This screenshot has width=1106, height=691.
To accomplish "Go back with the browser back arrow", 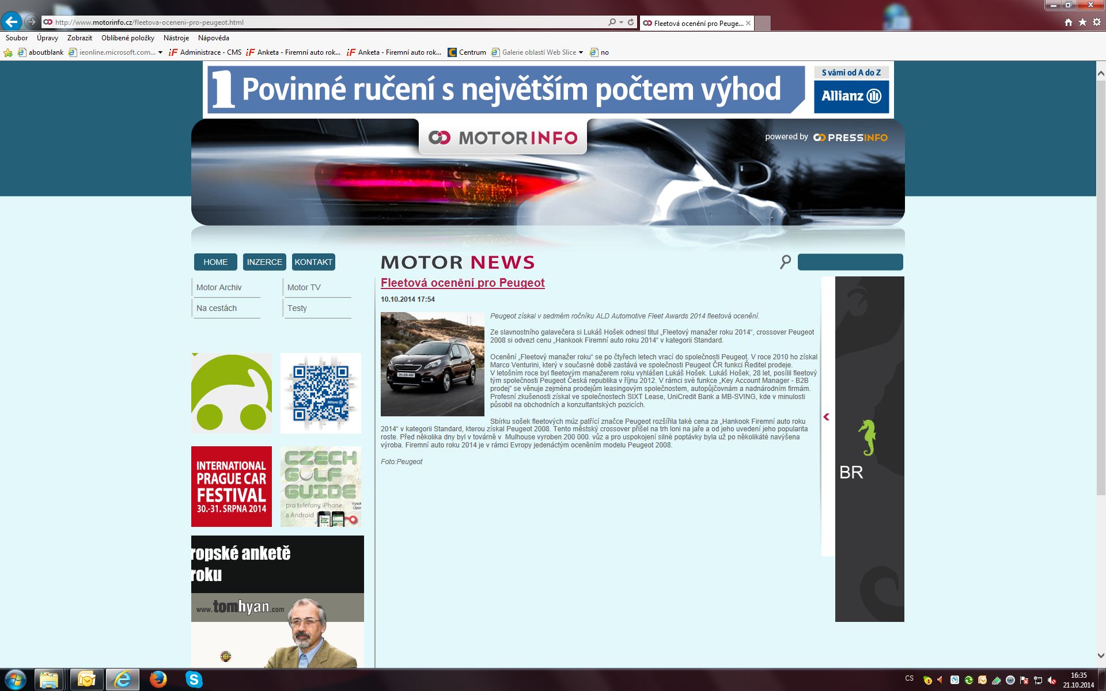I will pyautogui.click(x=12, y=22).
